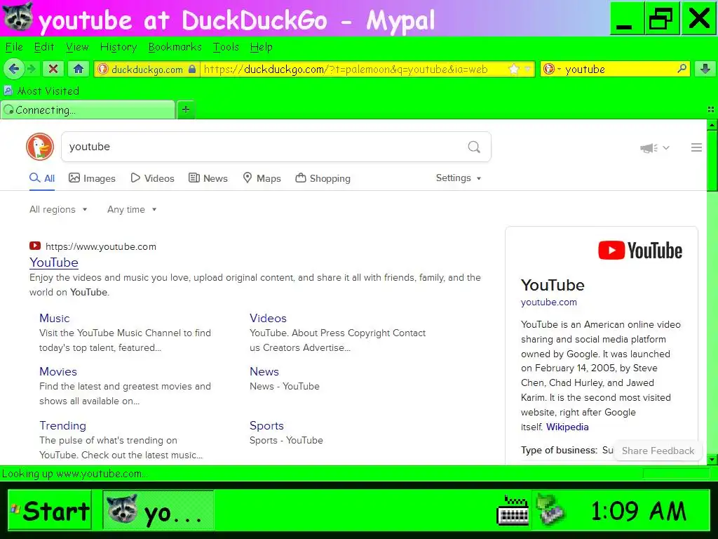Expand the Any time filter
This screenshot has height=539, width=718.
pos(132,209)
